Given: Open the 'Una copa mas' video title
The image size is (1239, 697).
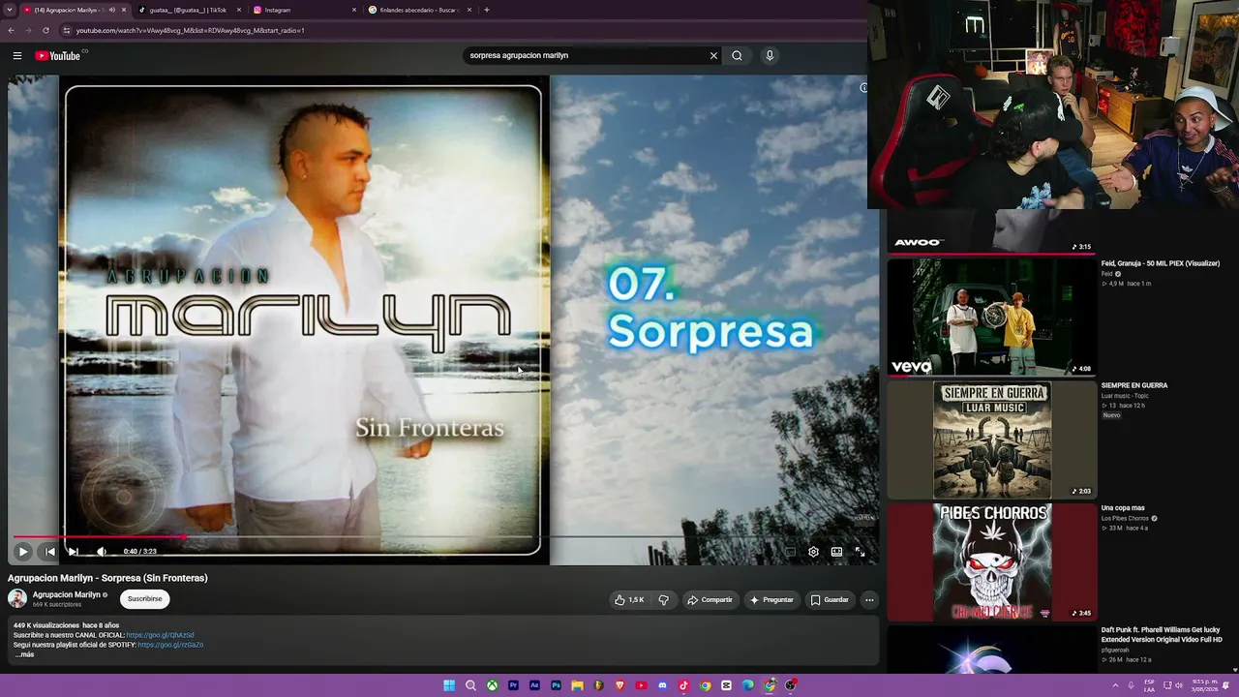Looking at the screenshot, I should pos(1123,507).
